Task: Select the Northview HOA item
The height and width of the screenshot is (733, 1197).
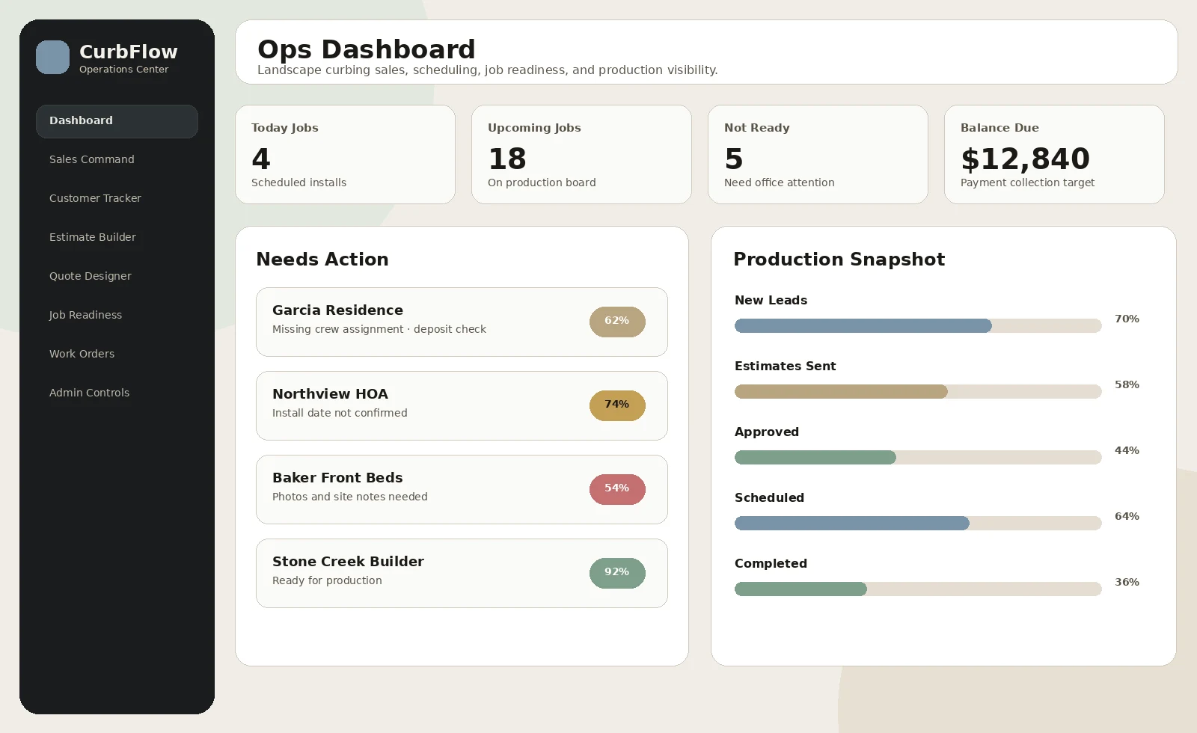Action: click(462, 405)
